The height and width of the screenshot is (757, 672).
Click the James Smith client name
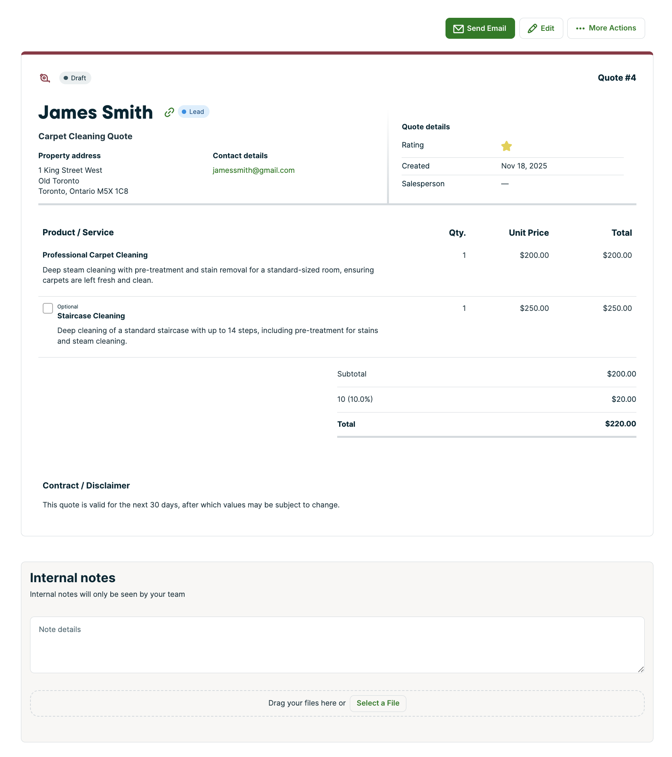tap(96, 112)
